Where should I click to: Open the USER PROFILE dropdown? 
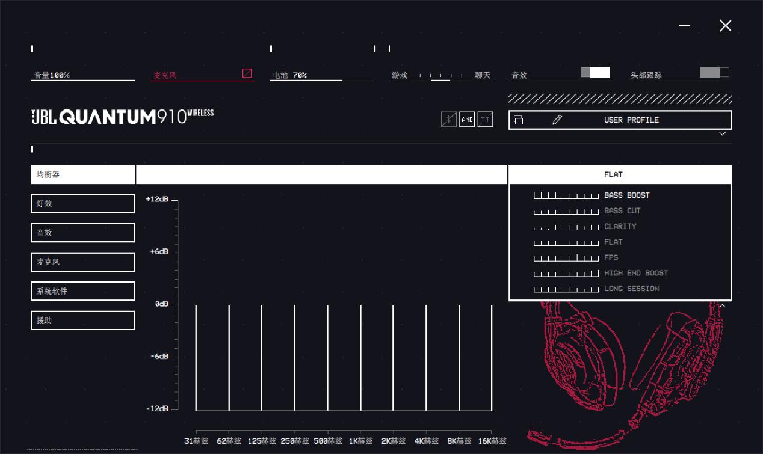tap(620, 120)
